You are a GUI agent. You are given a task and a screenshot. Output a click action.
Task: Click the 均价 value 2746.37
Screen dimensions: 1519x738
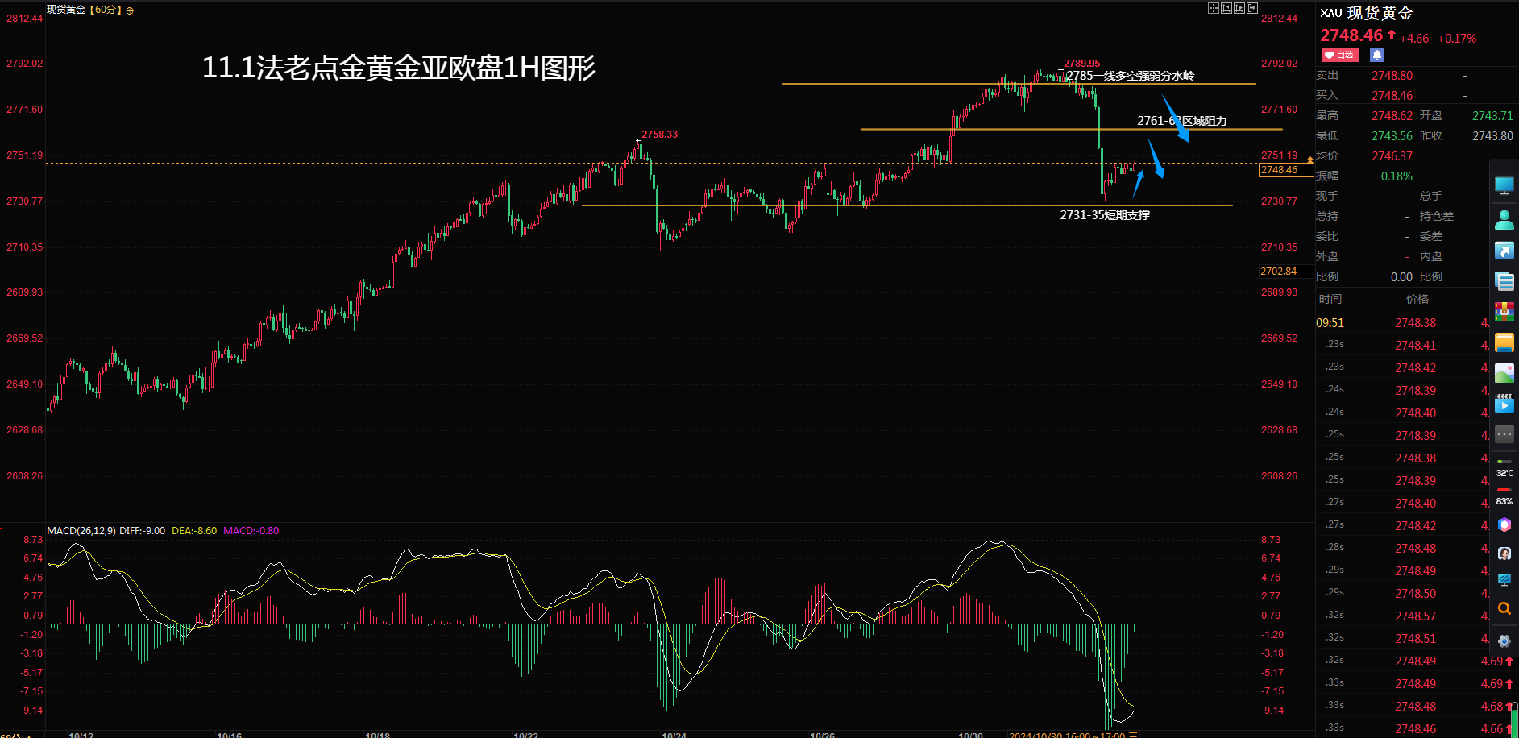[x=1392, y=156]
